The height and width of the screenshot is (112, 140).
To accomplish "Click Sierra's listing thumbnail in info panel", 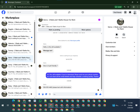I will point(120,22).
